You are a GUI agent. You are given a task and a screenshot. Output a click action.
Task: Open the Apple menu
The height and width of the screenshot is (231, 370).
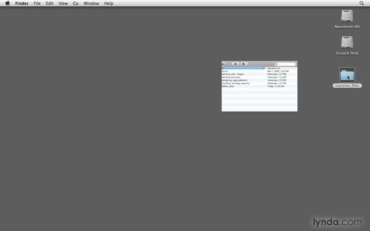point(7,3)
